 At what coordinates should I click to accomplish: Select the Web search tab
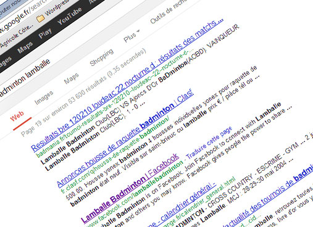pos(17,116)
